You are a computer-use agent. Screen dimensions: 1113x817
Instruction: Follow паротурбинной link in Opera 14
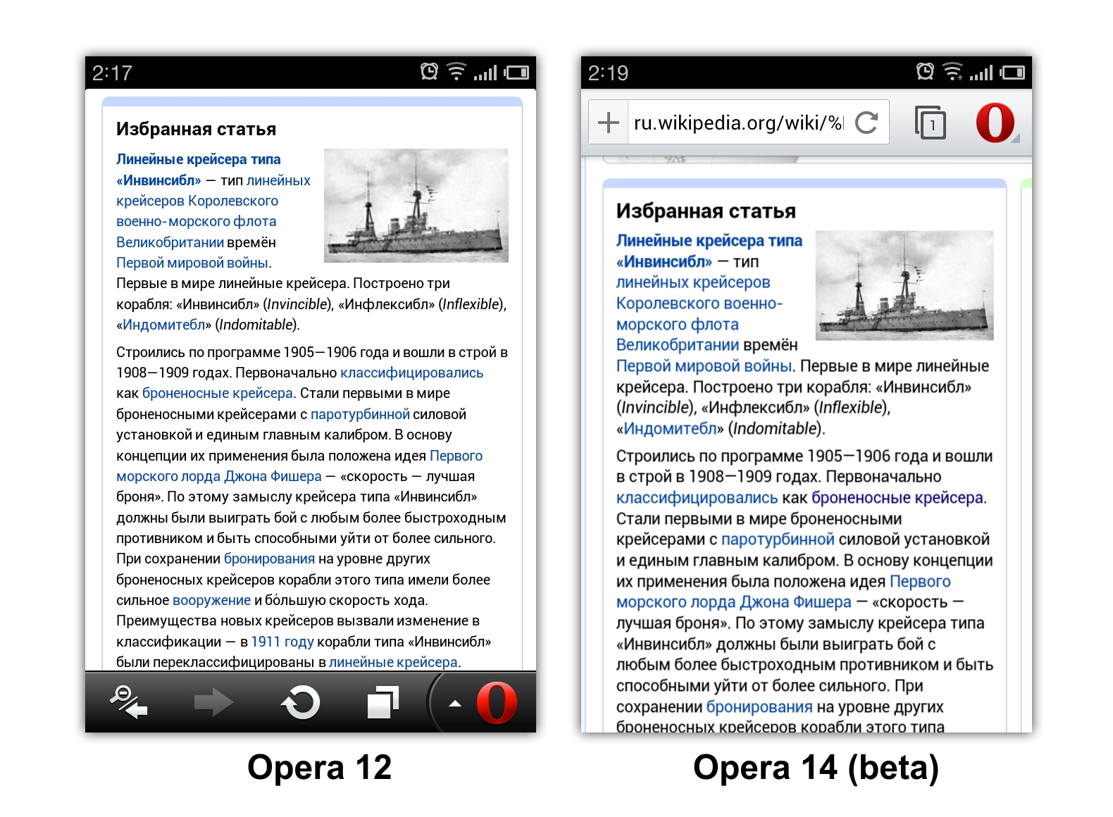pos(778,540)
